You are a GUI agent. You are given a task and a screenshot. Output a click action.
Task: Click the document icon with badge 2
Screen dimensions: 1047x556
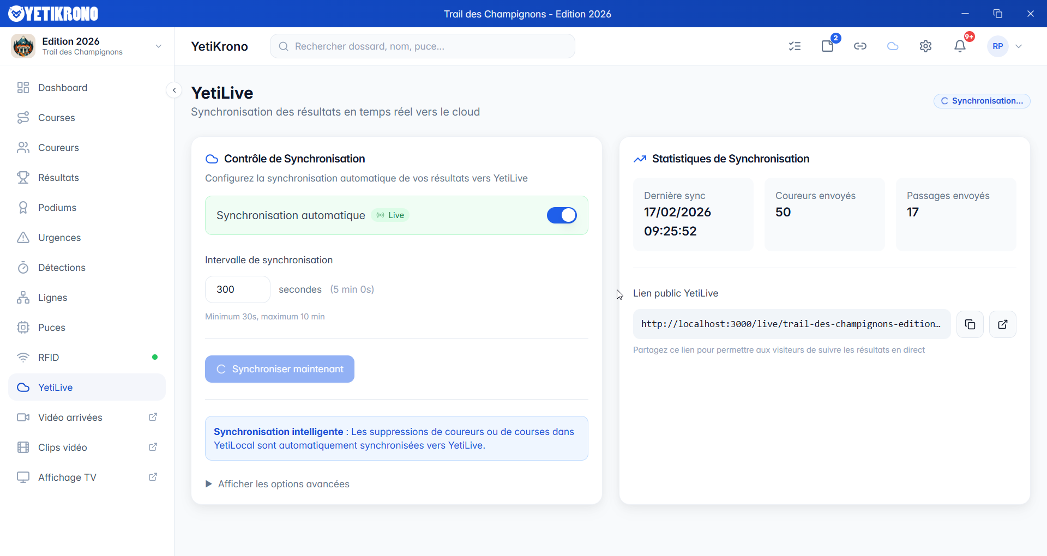coord(827,46)
